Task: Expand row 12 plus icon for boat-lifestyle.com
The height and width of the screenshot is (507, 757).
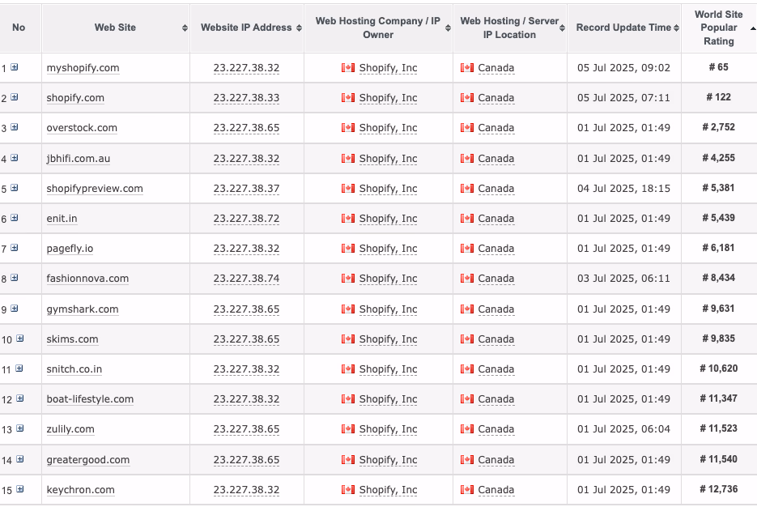Action: coord(19,398)
